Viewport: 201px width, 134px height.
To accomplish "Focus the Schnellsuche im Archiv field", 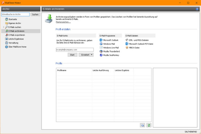I will point(15,14).
